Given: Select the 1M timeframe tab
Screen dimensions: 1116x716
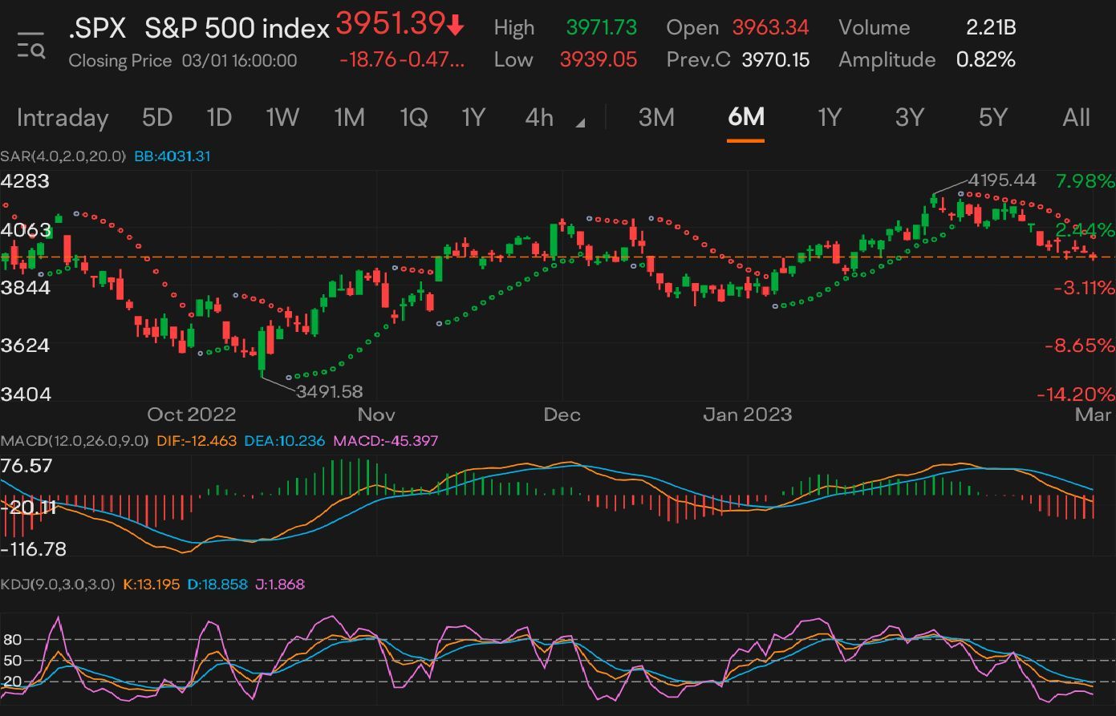Looking at the screenshot, I should click(349, 118).
